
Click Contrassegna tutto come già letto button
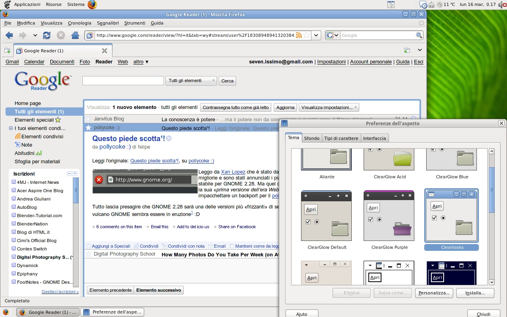click(x=236, y=107)
